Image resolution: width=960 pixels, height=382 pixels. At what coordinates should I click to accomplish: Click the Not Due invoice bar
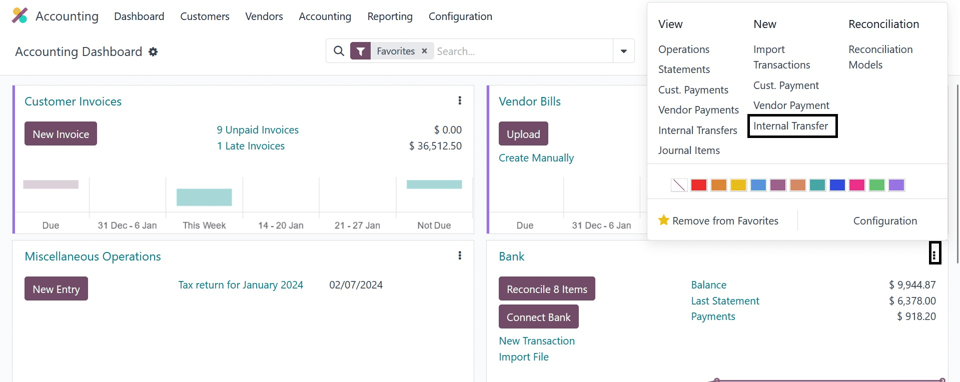click(434, 184)
